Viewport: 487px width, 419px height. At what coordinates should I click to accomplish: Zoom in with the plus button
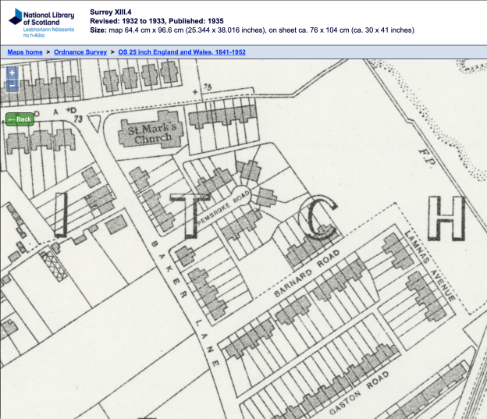tap(12, 73)
